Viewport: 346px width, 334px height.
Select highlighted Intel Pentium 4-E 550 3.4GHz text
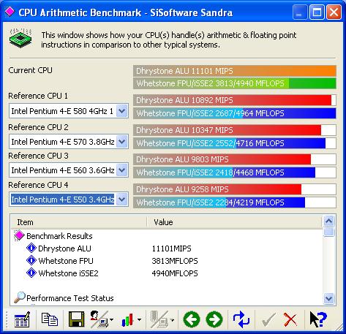tap(63, 200)
